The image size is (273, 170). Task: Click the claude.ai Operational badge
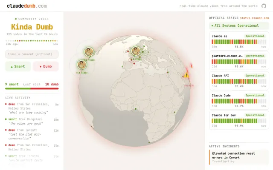[255, 36]
